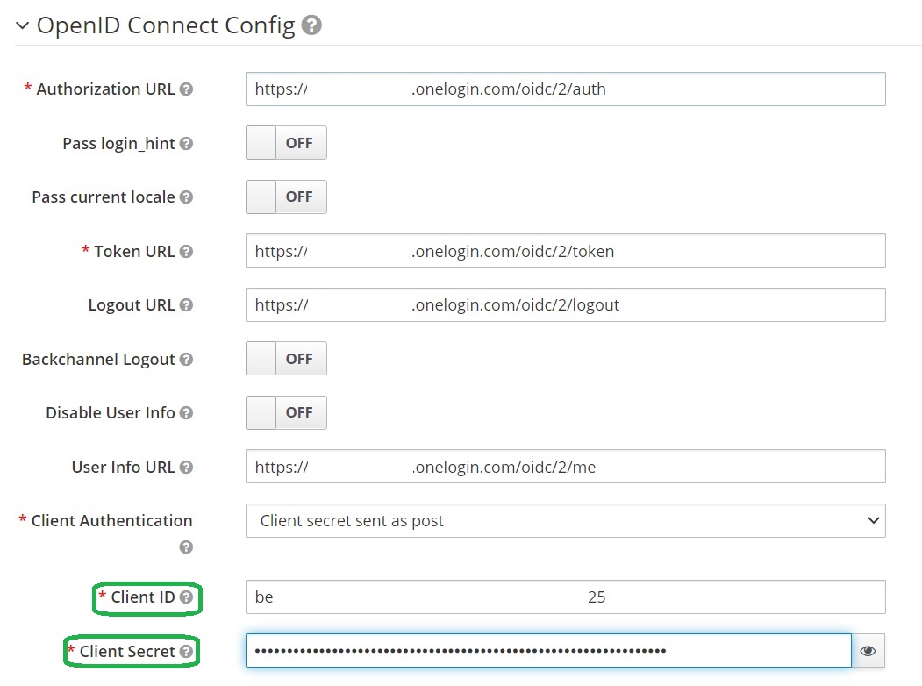Click User Info URL help icon

[186, 468]
